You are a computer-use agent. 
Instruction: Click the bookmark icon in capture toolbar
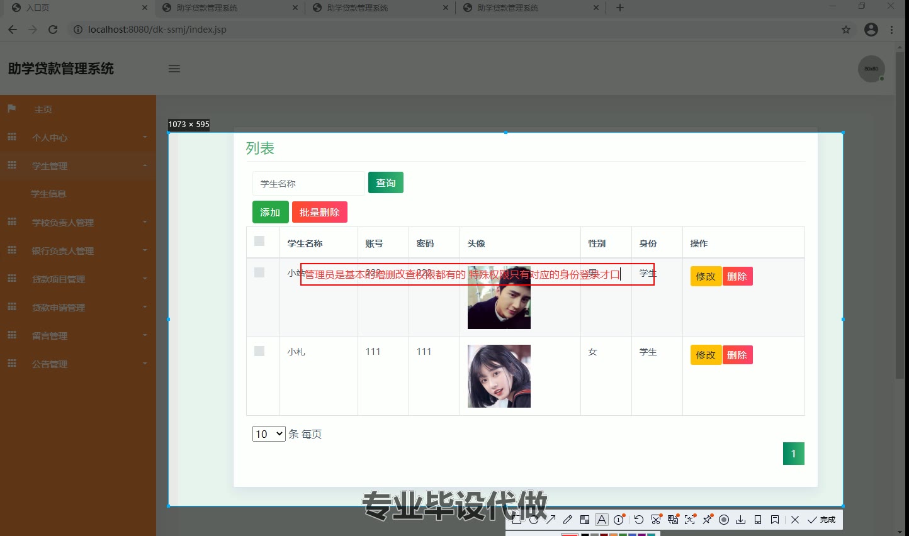[x=775, y=520]
